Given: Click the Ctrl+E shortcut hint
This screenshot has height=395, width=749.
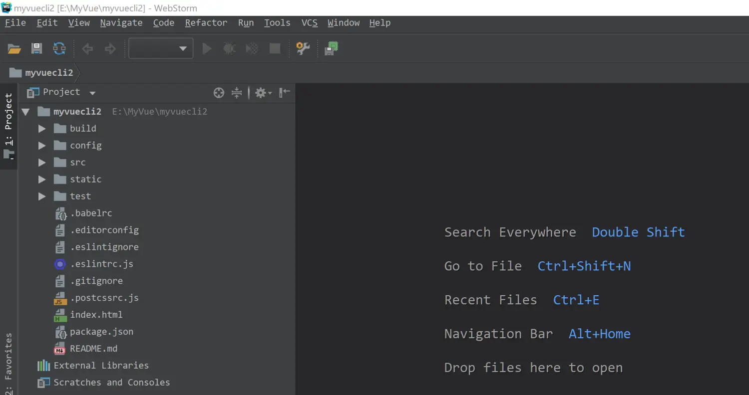Looking at the screenshot, I should tap(576, 300).
